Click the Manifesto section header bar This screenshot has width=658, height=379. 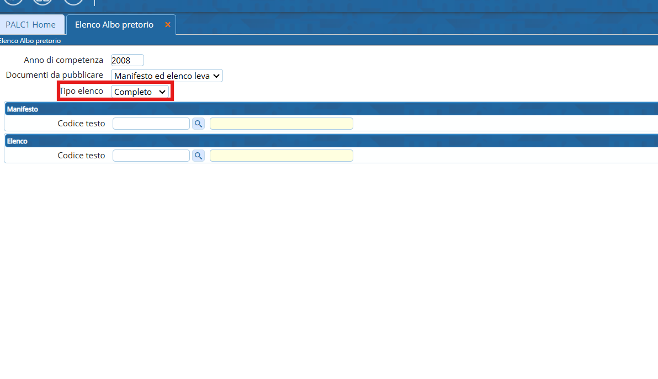tap(331, 109)
